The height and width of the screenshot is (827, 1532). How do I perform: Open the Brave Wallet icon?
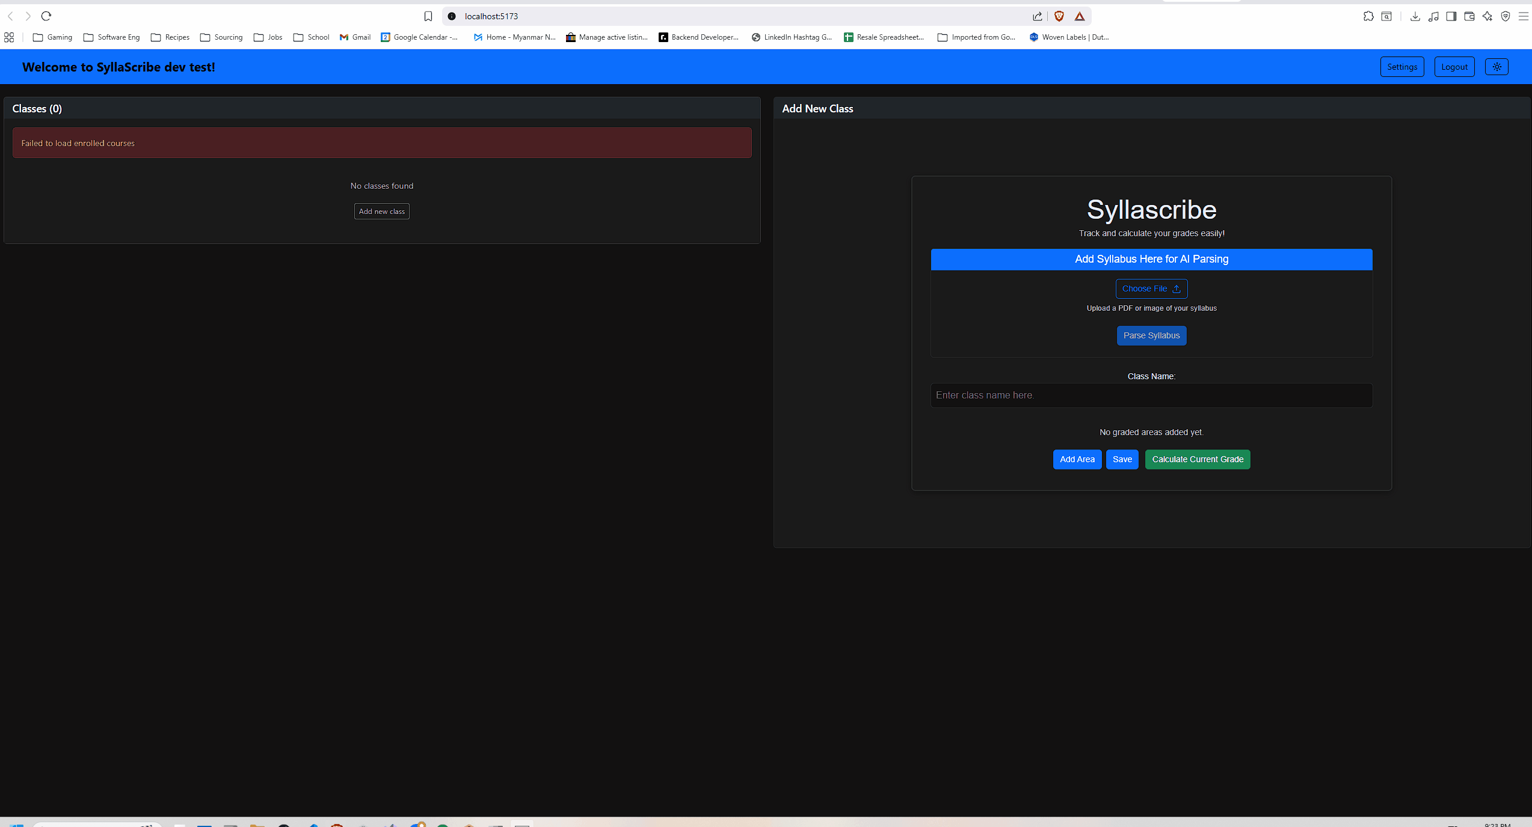pos(1469,16)
